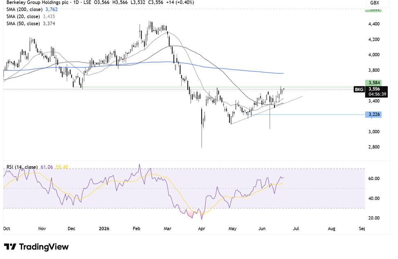This screenshot has width=398, height=259.
Task: Click the 2,800 price axis label
Action: point(374,147)
